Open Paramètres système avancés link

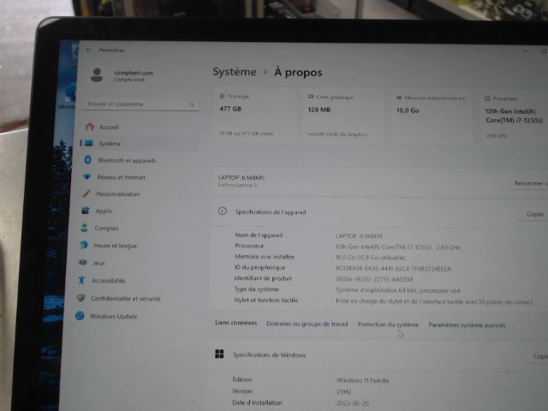[x=467, y=325]
